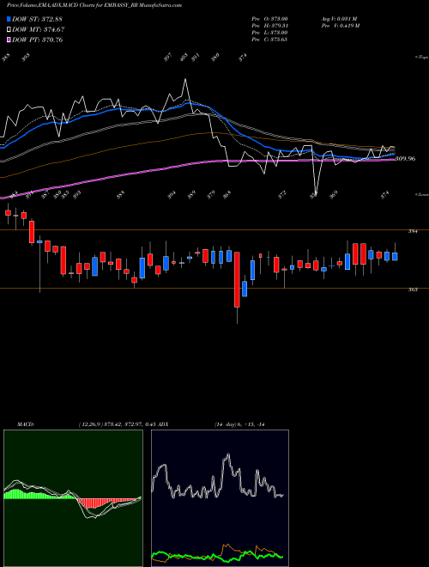429x567 pixels.
Task: Select the Pre C close price value
Action: coord(269,40)
